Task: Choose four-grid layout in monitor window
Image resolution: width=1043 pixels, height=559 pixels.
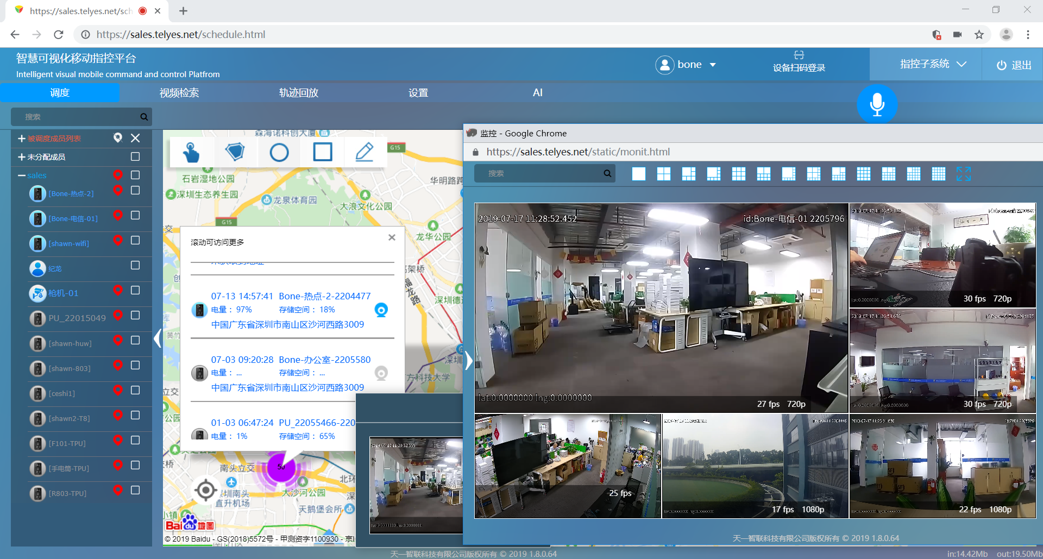Action: pos(664,174)
